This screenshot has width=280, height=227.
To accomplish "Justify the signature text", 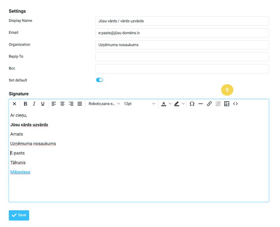I will pos(80,104).
